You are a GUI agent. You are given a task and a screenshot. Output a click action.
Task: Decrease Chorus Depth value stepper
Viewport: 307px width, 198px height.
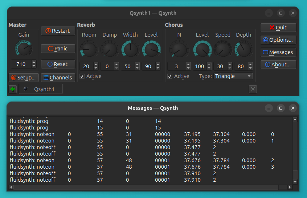250,68
